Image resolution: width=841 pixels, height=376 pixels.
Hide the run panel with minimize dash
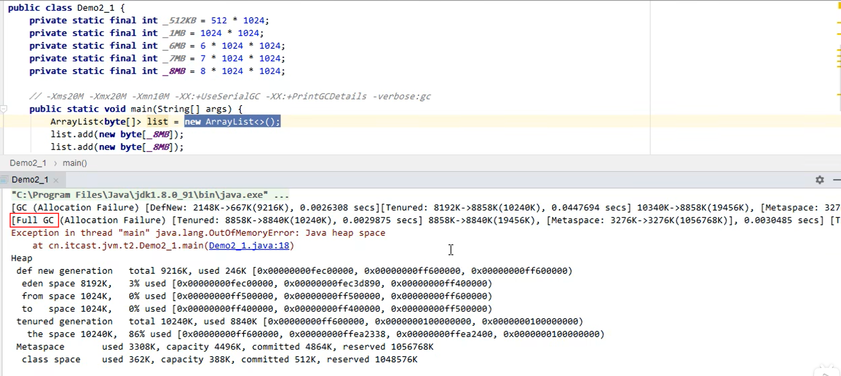click(837, 180)
